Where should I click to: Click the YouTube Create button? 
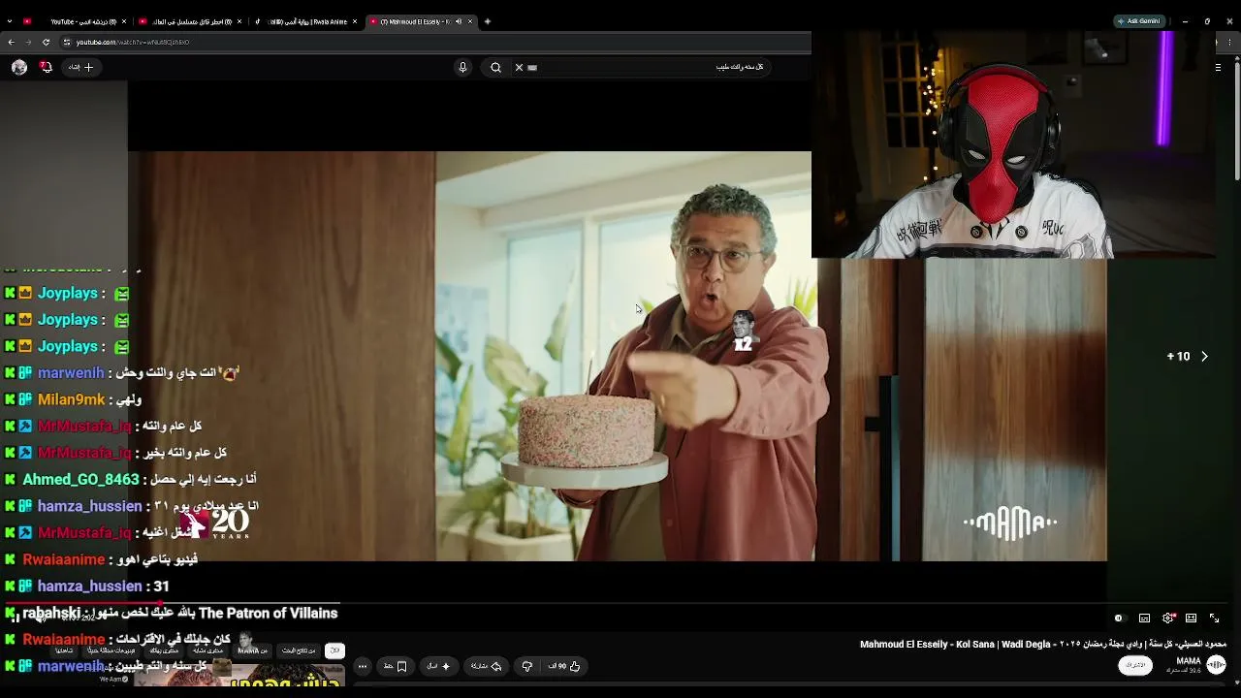(x=80, y=67)
